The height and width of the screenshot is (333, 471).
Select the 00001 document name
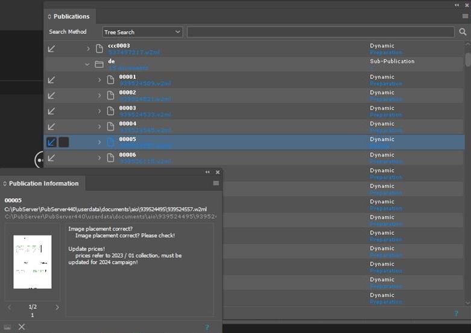coord(128,77)
